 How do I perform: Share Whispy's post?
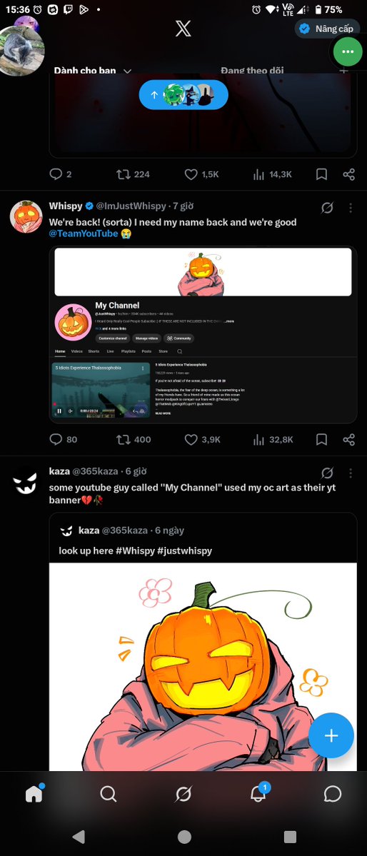tap(349, 440)
